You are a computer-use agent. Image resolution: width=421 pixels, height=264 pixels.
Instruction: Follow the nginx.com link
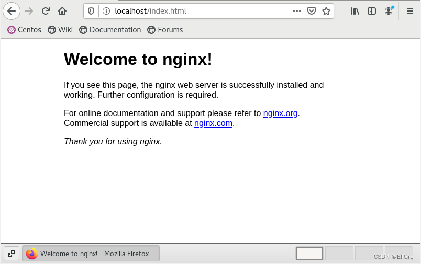pyautogui.click(x=213, y=123)
